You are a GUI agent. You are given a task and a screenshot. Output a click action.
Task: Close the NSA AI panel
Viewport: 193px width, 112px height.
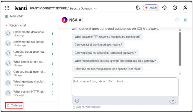(x=185, y=20)
